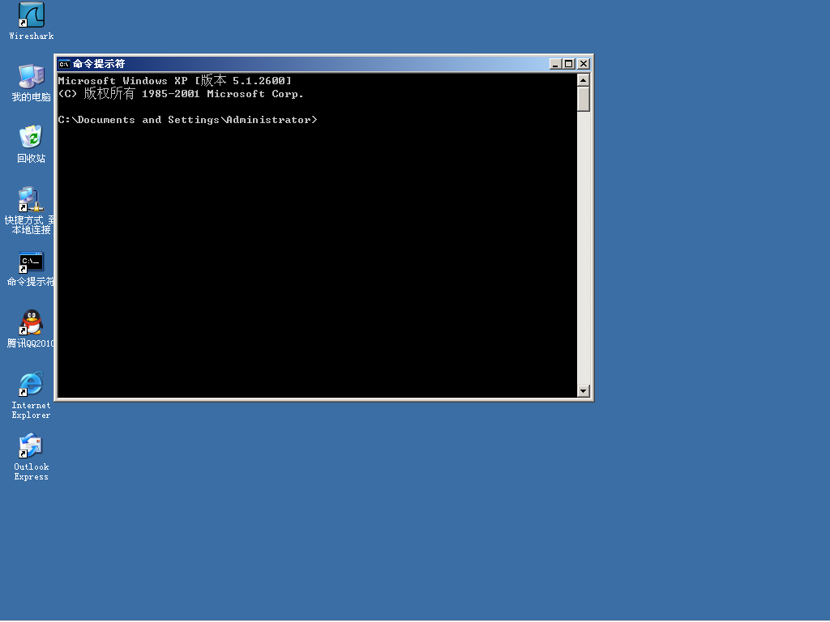This screenshot has height=622, width=830.
Task: Open the command prompt title bar system icon
Action: [x=64, y=64]
